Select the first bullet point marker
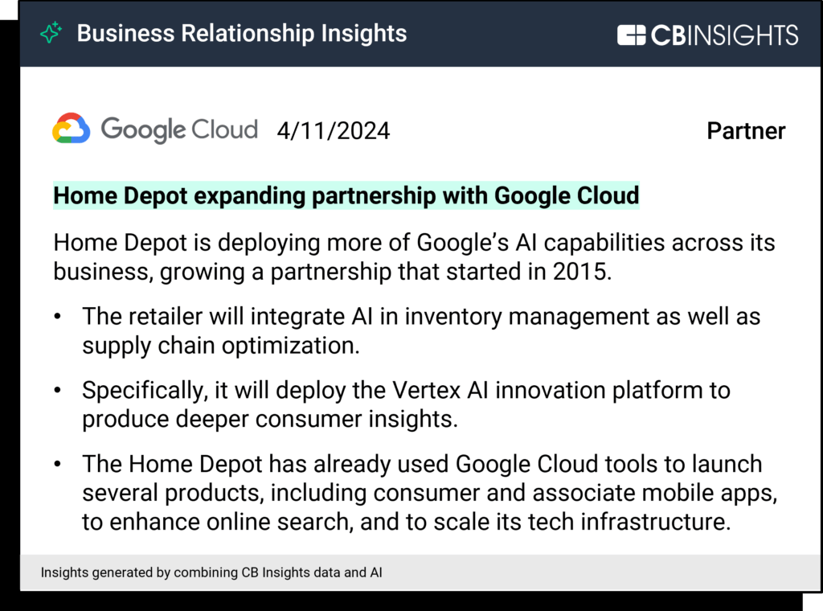The width and height of the screenshot is (823, 611). pyautogui.click(x=58, y=317)
